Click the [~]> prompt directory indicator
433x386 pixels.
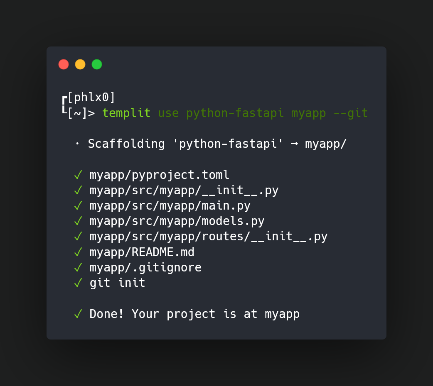pos(81,113)
